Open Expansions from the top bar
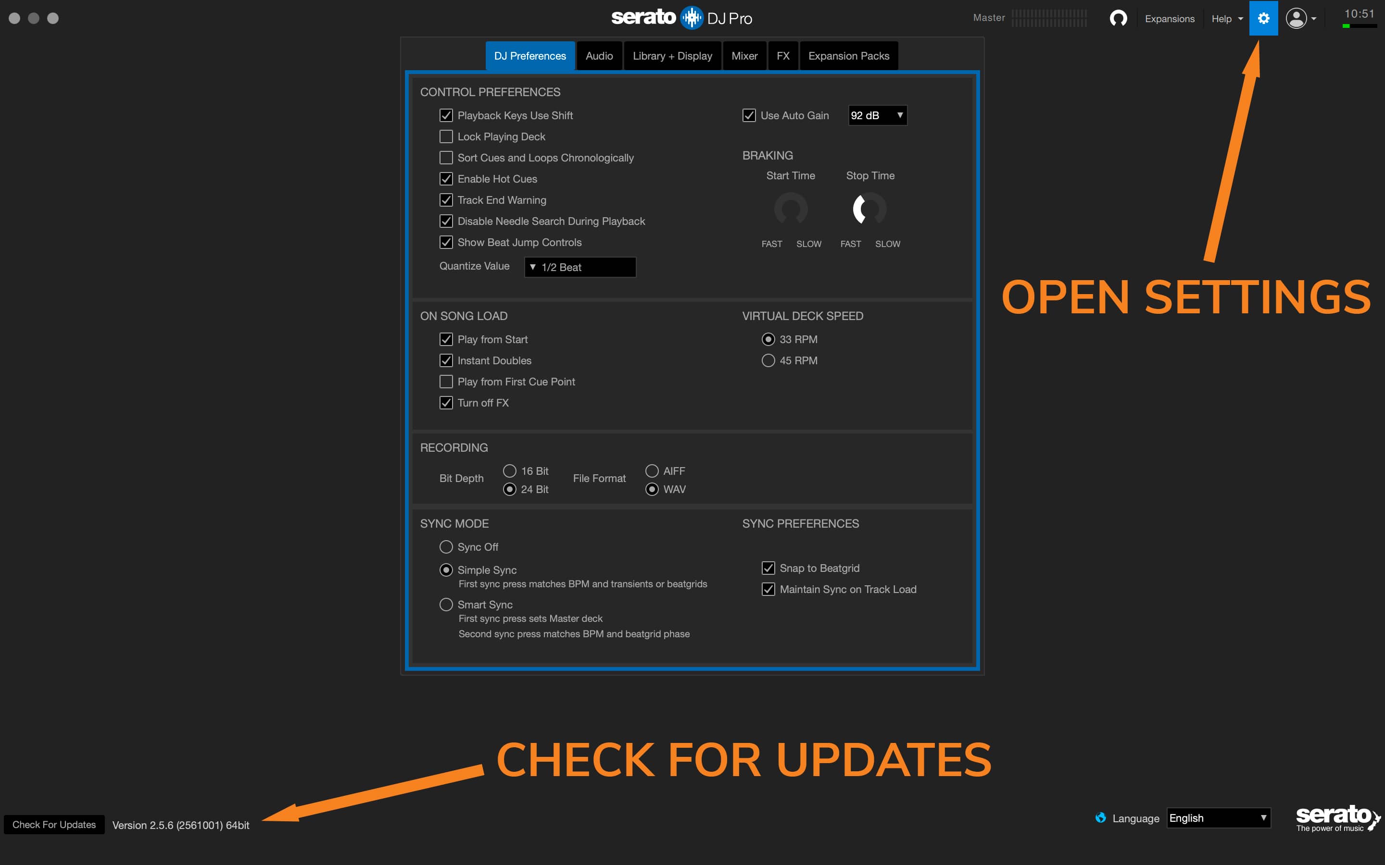The width and height of the screenshot is (1385, 865). point(1170,18)
